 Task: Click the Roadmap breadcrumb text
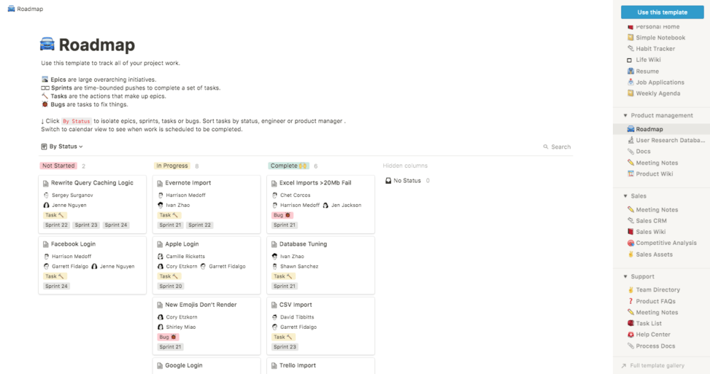(30, 9)
